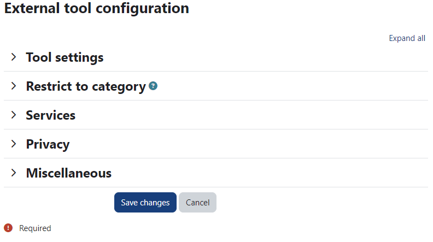
Task: Expand Restrict to category using its chevron
Action: tap(14, 86)
